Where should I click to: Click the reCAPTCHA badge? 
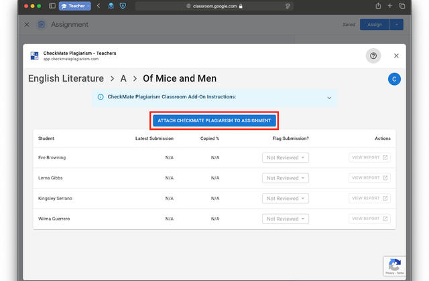point(395,266)
